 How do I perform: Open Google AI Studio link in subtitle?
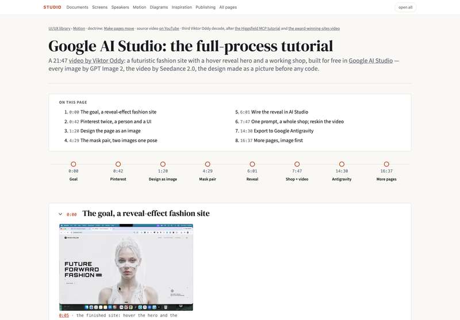[x=370, y=61]
